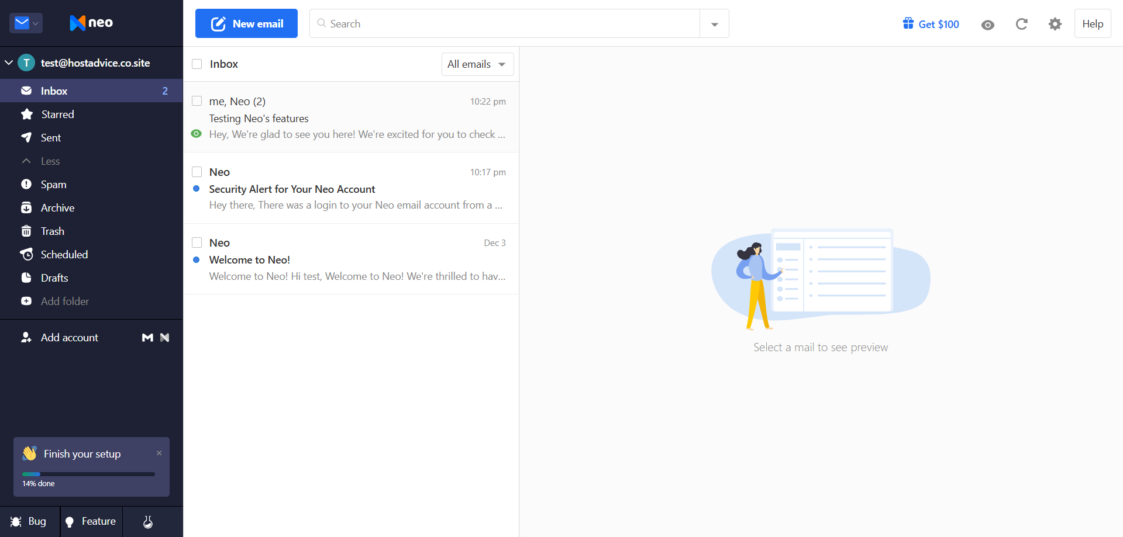Open Help
This screenshot has height=537, width=1123.
[1093, 23]
